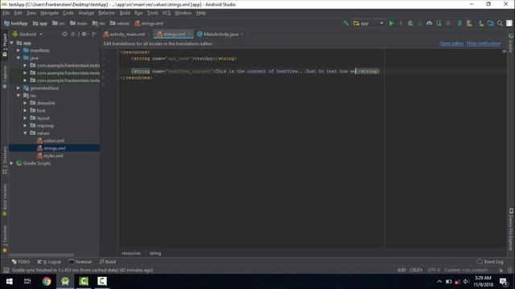The width and height of the screenshot is (515, 289).
Task: Click the volume speaker tray icon
Action: tap(466, 282)
